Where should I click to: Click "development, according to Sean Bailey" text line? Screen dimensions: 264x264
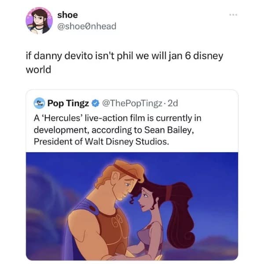114,130
